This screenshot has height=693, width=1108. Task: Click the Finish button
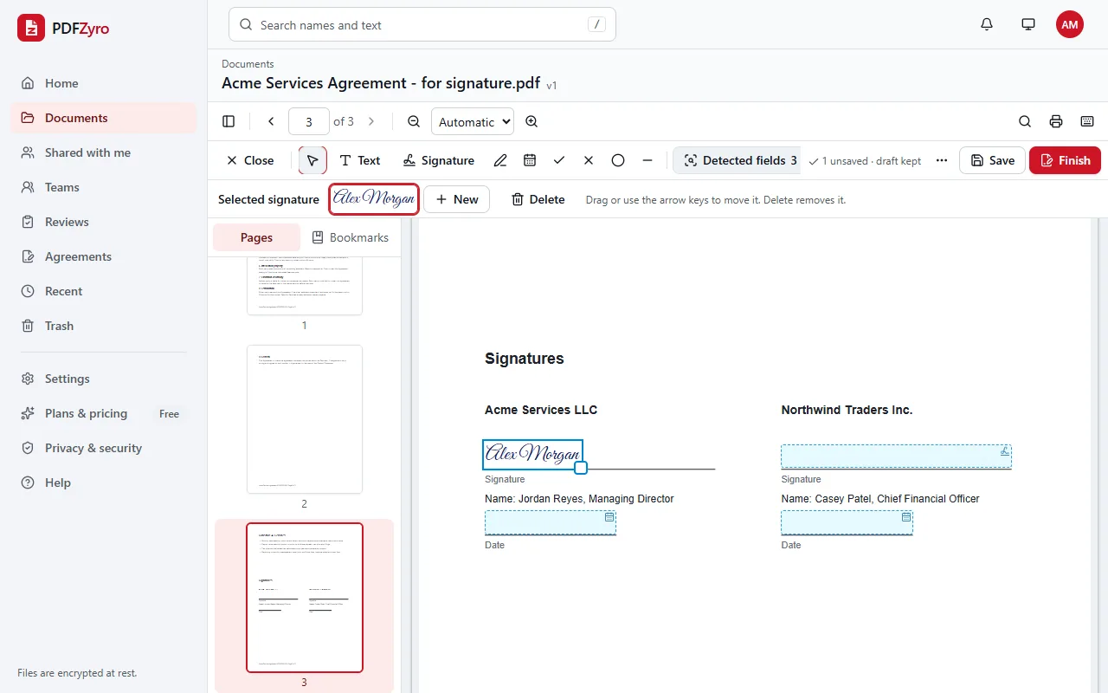point(1065,160)
